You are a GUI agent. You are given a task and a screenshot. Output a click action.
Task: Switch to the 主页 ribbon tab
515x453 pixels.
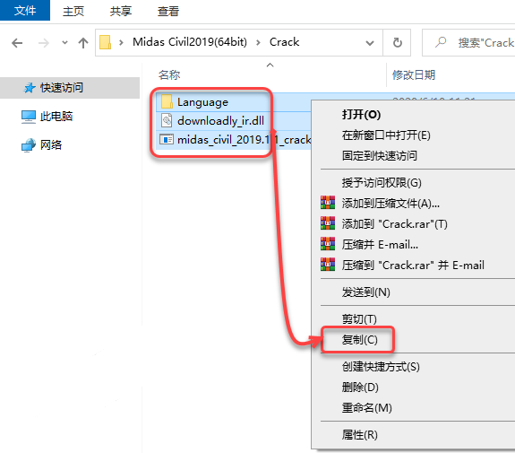tap(73, 11)
